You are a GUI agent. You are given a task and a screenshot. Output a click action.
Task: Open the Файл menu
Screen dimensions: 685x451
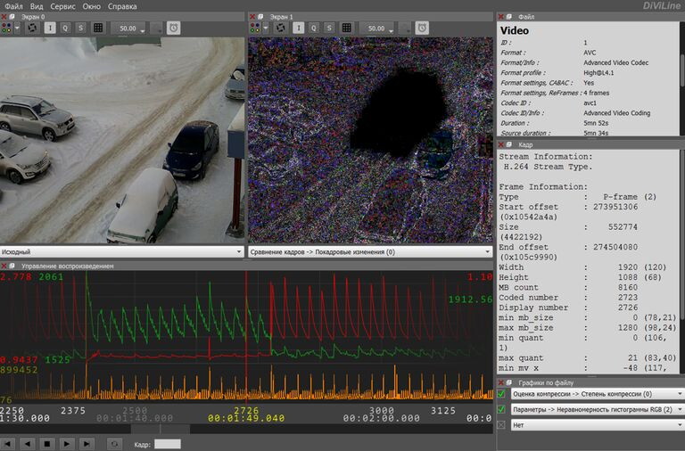tap(13, 6)
